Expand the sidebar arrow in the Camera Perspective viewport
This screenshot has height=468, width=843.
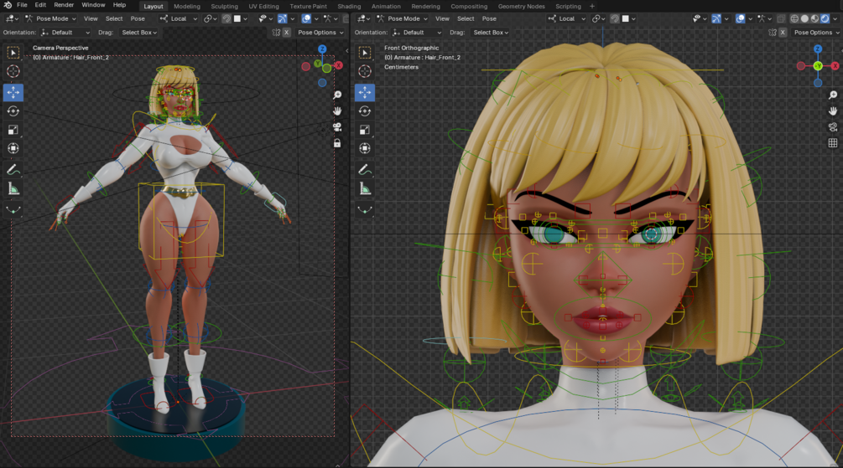(346, 50)
